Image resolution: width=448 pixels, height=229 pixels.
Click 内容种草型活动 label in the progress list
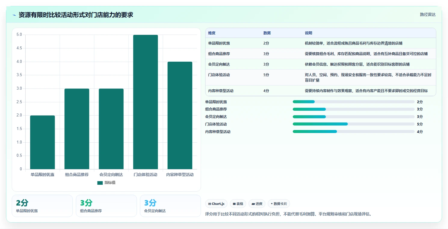[x=218, y=132]
